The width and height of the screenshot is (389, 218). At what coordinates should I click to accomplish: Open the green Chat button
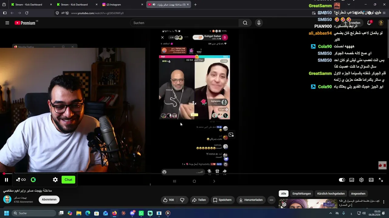click(68, 180)
